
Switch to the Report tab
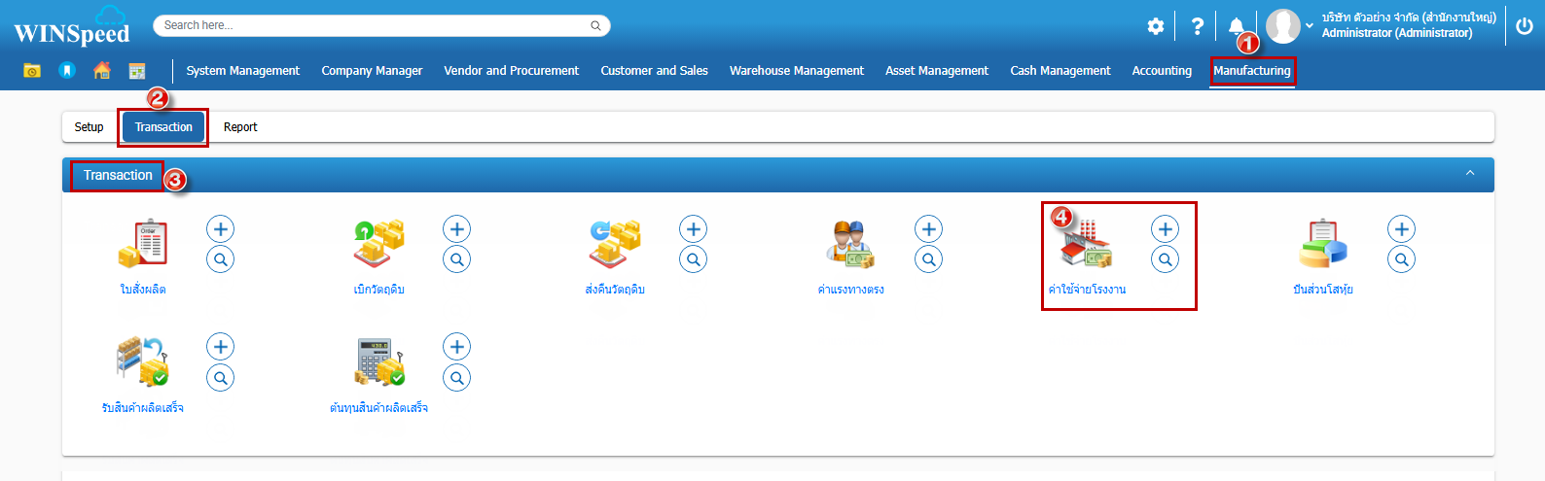pyautogui.click(x=240, y=127)
